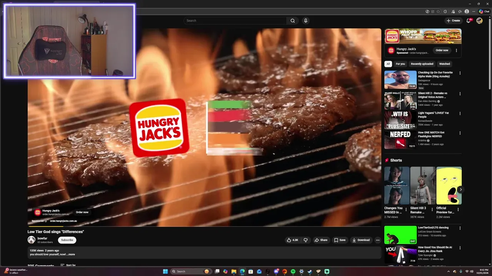Expand video description with ...more
Screen dimensions: 492x276
click(71, 255)
